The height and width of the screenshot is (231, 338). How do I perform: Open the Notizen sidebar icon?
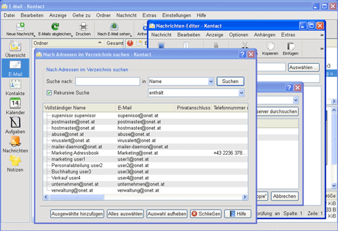click(x=15, y=160)
